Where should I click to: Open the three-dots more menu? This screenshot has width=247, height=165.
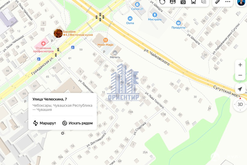coord(228,2)
